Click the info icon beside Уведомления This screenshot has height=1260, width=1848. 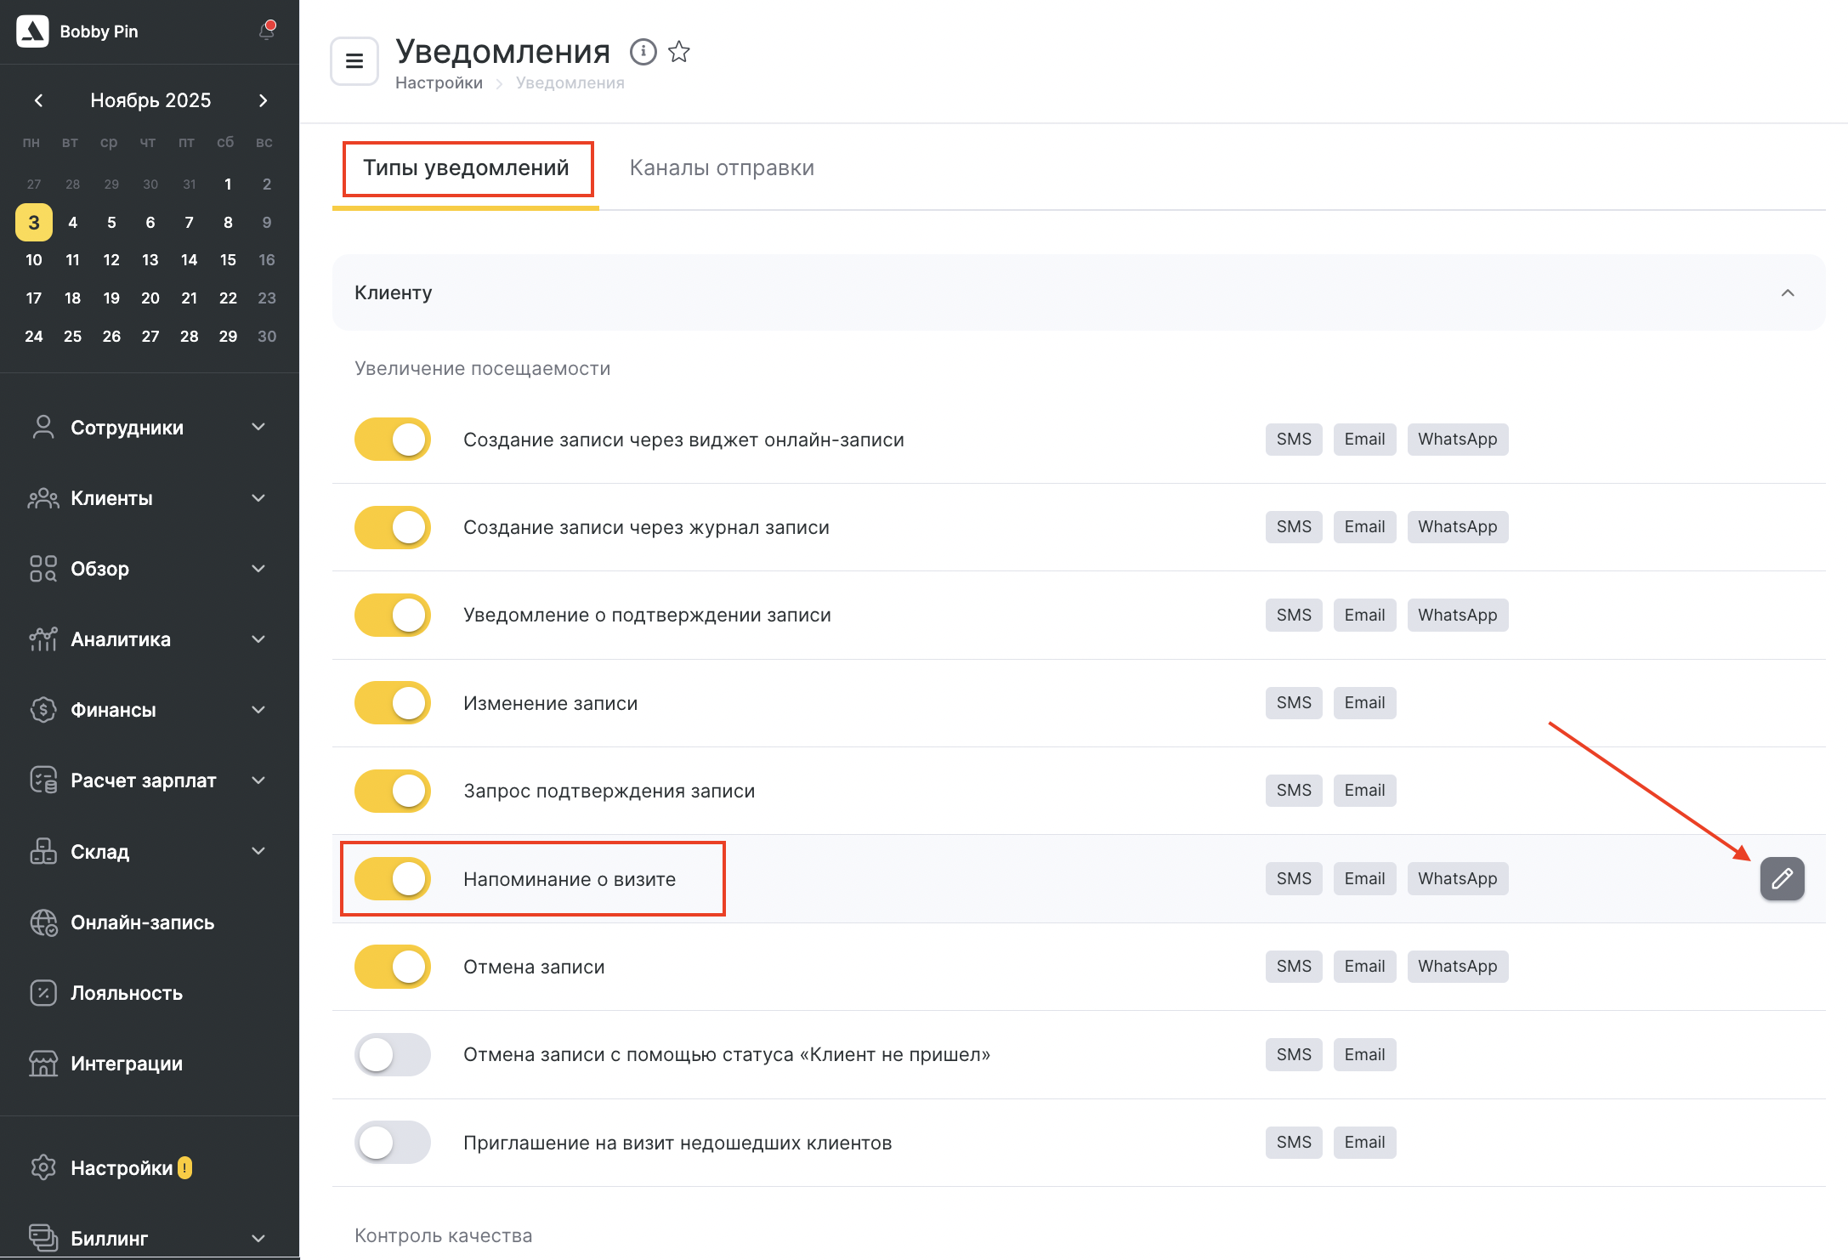[x=643, y=52]
